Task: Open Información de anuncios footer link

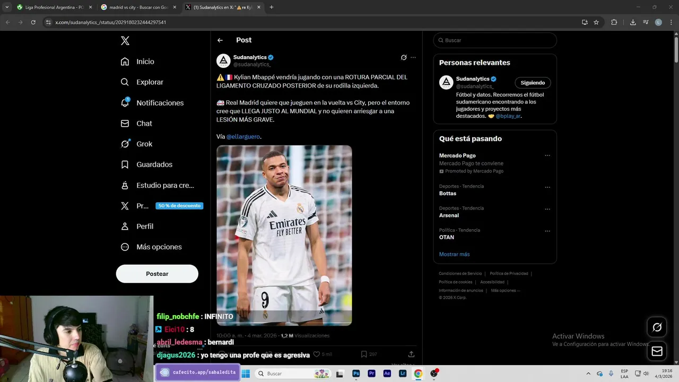Action: click(461, 291)
